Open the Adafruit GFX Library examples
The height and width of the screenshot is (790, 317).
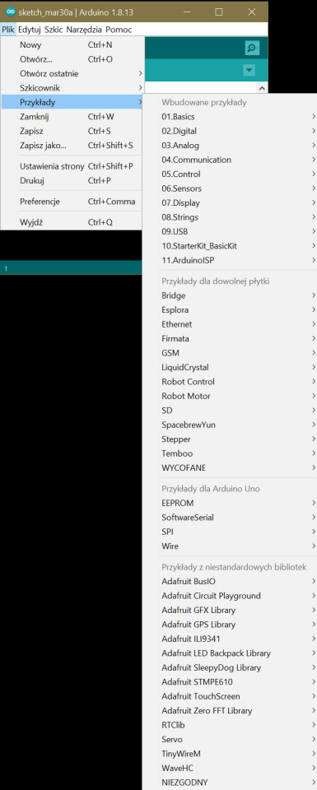230,610
